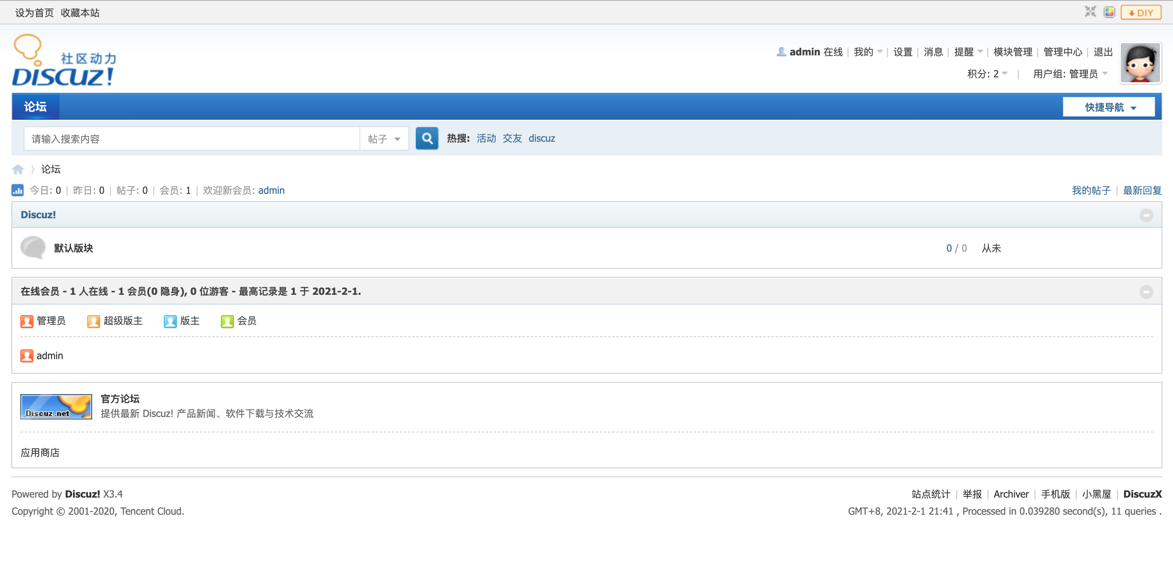Screen dimensions: 1173x566
Task: Click the Discuz! logo
Action: click(x=65, y=60)
